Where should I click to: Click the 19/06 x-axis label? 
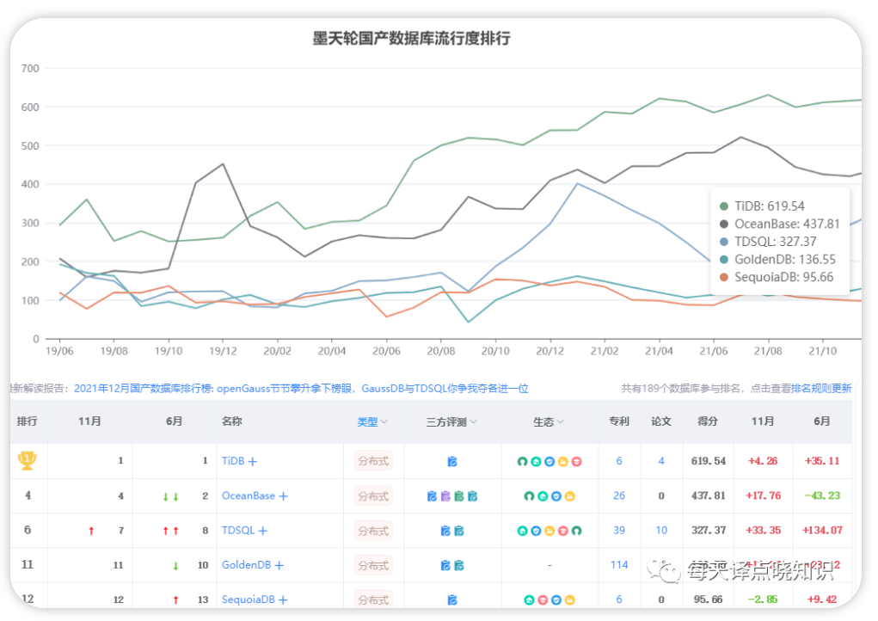(x=59, y=351)
